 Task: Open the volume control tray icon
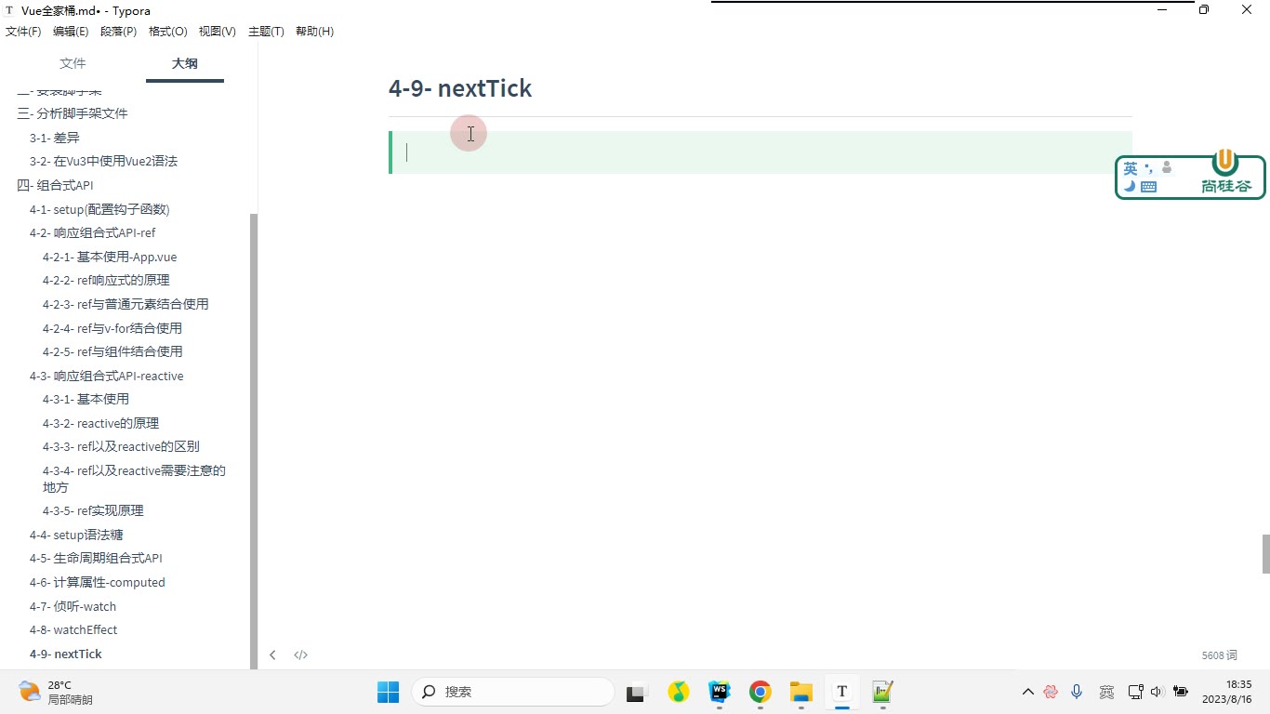coord(1157,692)
